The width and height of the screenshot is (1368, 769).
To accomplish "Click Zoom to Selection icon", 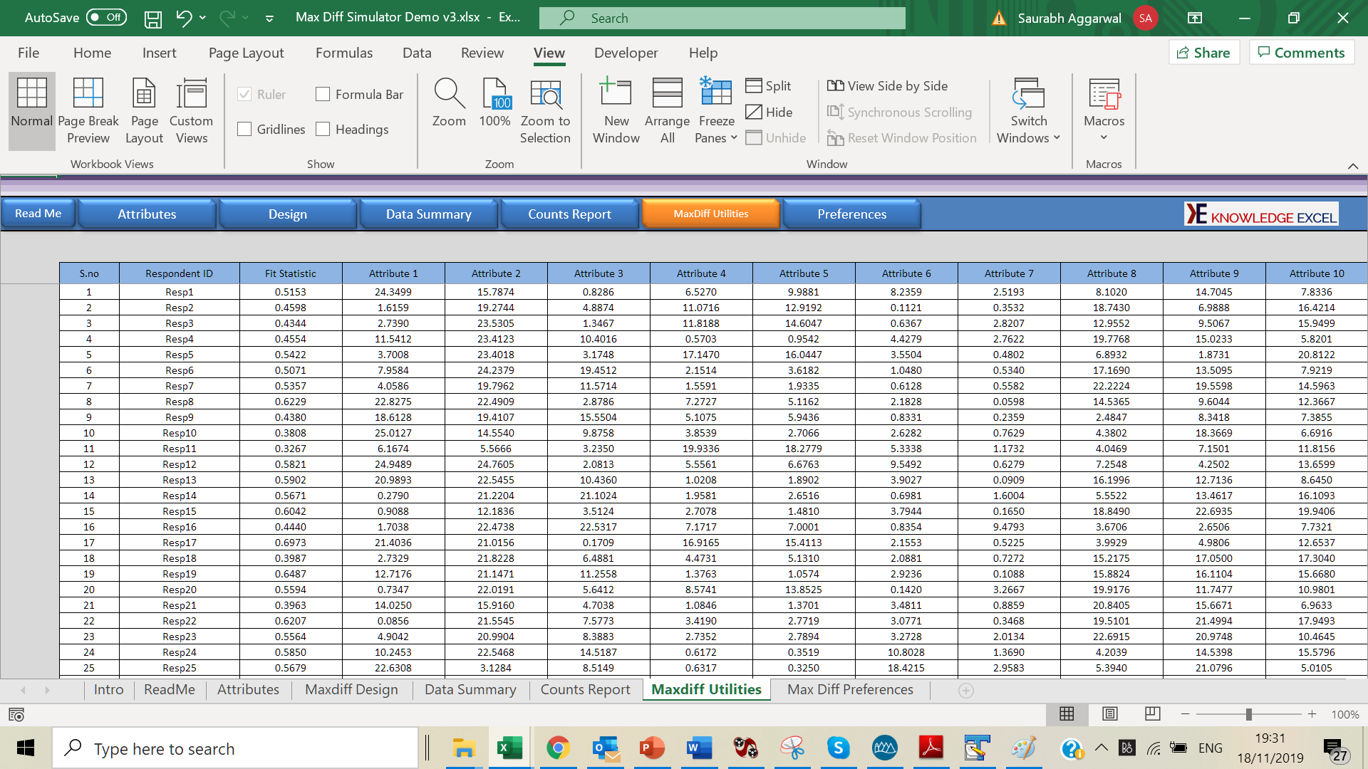I will (x=545, y=94).
